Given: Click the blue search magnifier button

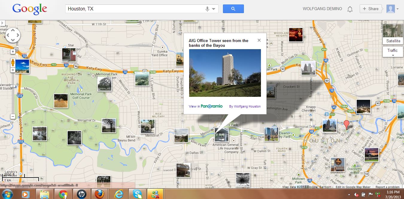Looking at the screenshot, I should 233,9.
